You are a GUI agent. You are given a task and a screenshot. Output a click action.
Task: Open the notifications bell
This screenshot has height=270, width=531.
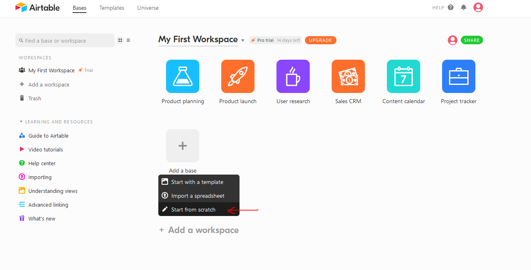(x=464, y=7)
